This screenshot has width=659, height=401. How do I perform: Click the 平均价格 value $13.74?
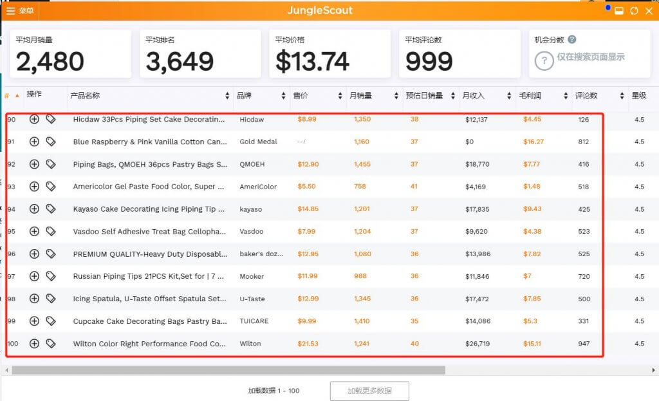[312, 61]
